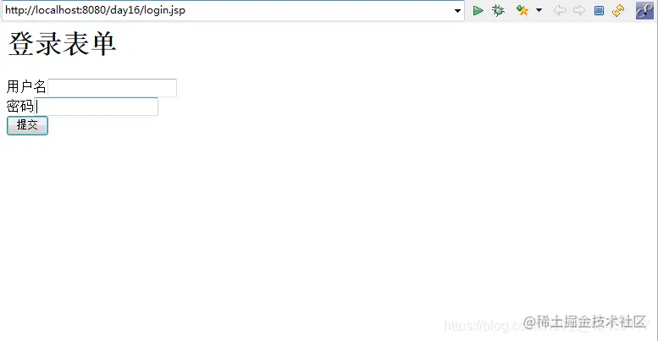Click the 密码 label text
The height and width of the screenshot is (341, 658).
[x=19, y=106]
